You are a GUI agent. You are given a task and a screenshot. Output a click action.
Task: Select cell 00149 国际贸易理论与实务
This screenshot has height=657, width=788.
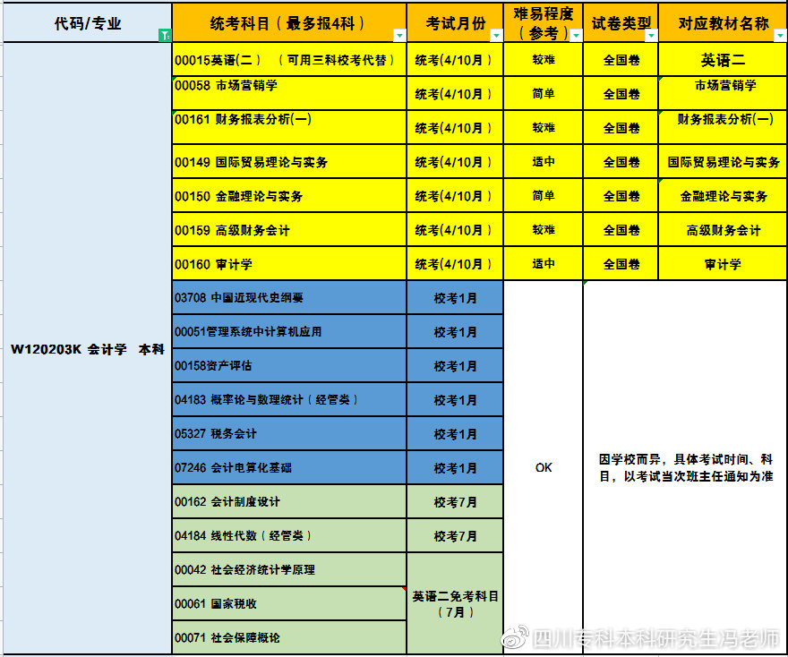pos(289,162)
